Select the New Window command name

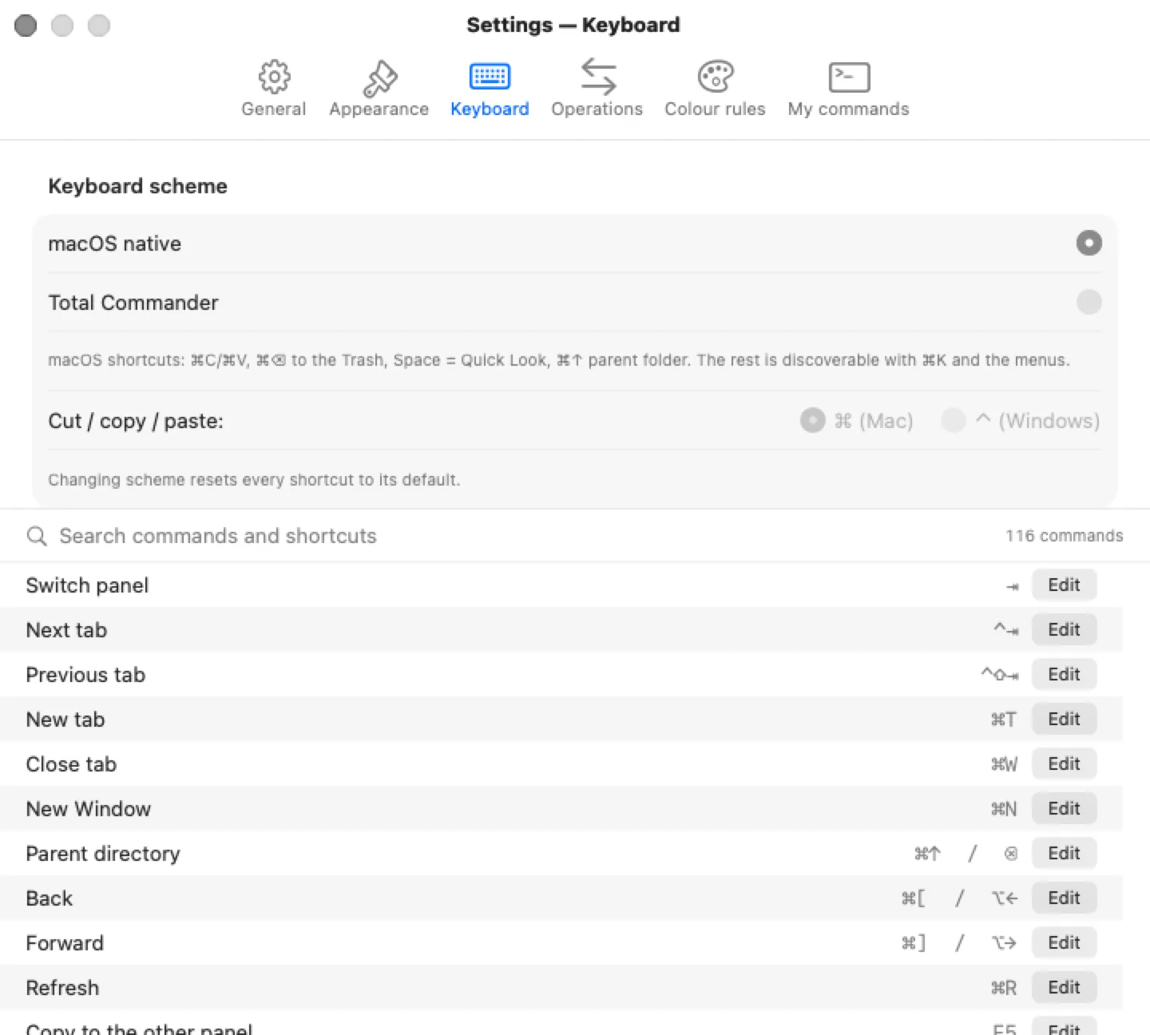[88, 809]
